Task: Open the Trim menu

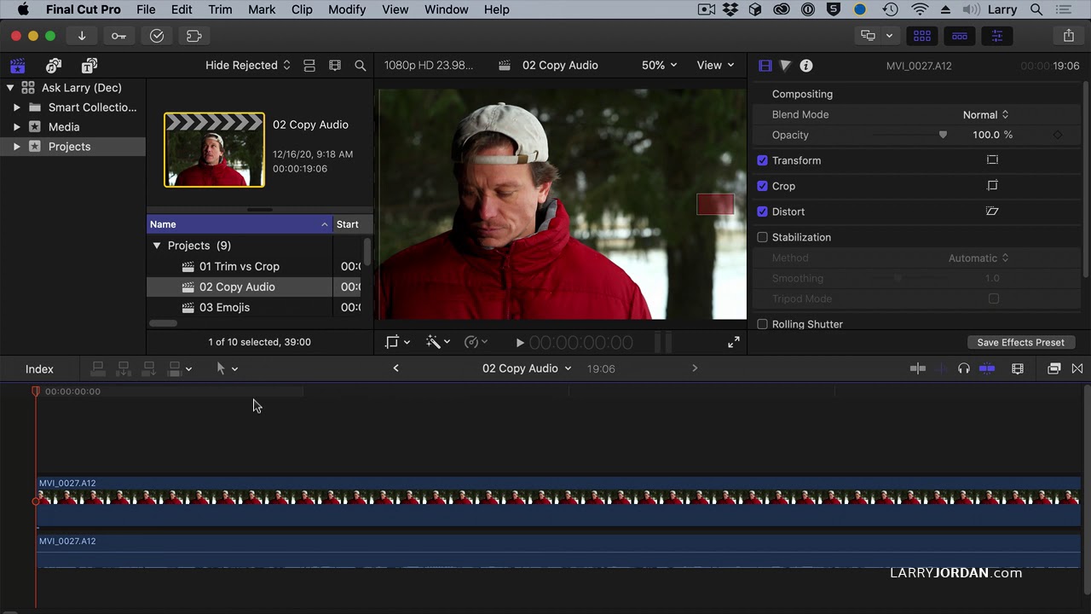Action: (220, 9)
